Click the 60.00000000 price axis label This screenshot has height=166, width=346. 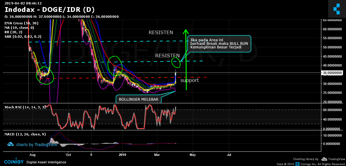(x=333, y=29)
